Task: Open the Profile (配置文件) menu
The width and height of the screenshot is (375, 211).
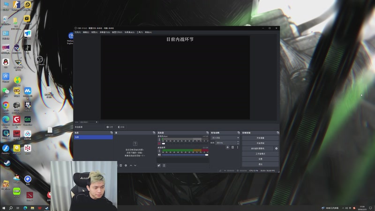Action: (117, 32)
